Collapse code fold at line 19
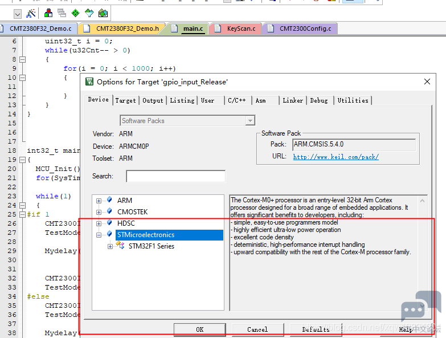Image resolution: width=446 pixels, height=338 pixels. (22, 160)
